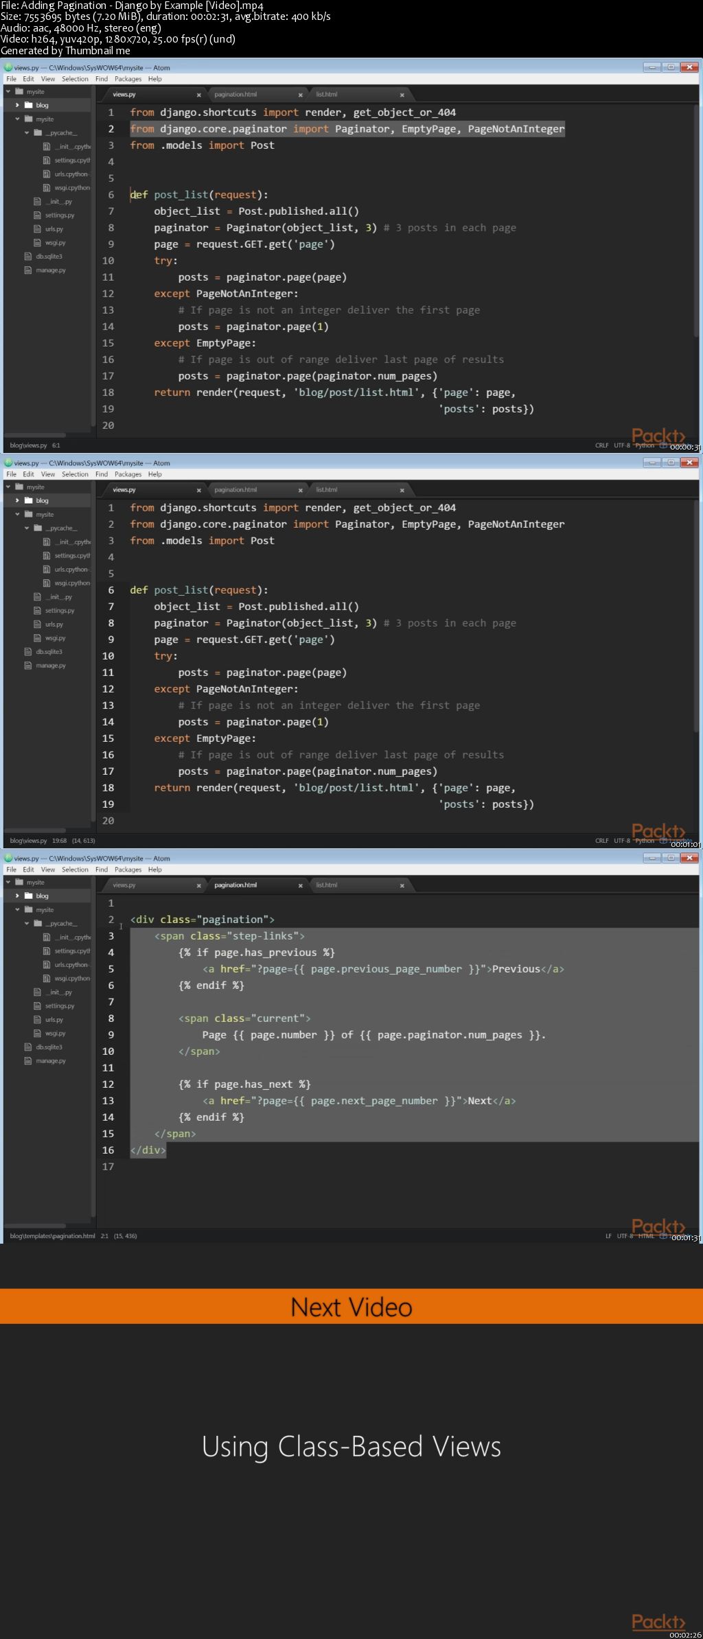Close views.py tab in bottom Atom window
Viewport: 703px width, 1639px height.
[x=199, y=885]
